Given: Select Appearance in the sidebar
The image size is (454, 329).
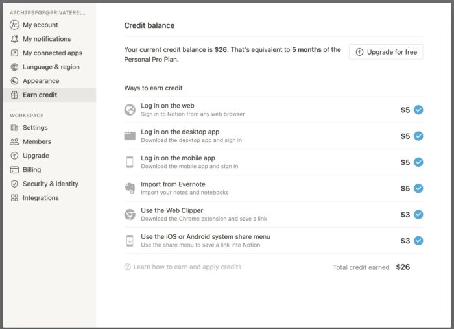Looking at the screenshot, I should 40,81.
